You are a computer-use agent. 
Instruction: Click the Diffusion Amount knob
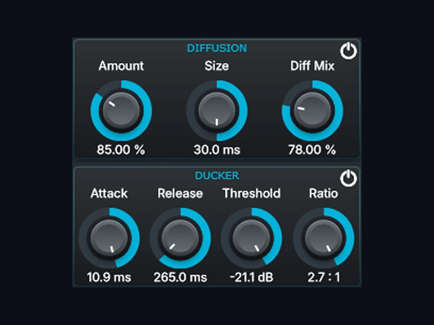[121, 110]
